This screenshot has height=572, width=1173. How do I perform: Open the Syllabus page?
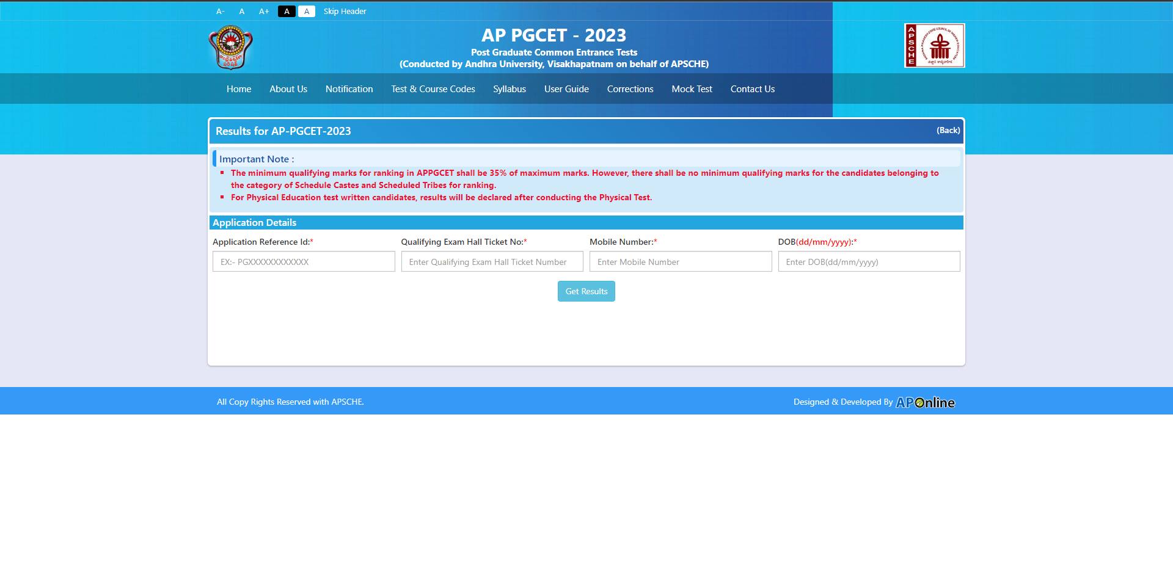point(509,89)
